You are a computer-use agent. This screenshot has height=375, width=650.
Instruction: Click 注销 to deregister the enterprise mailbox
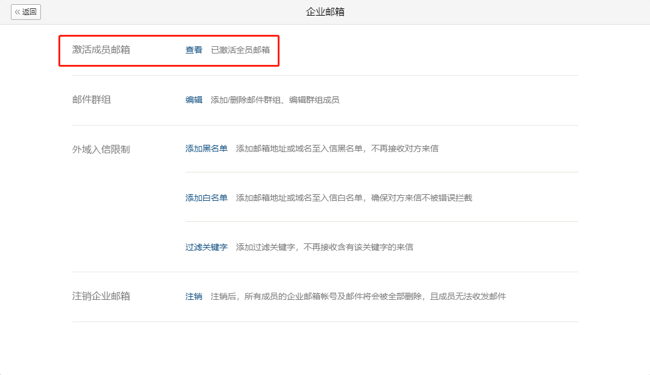pos(193,296)
